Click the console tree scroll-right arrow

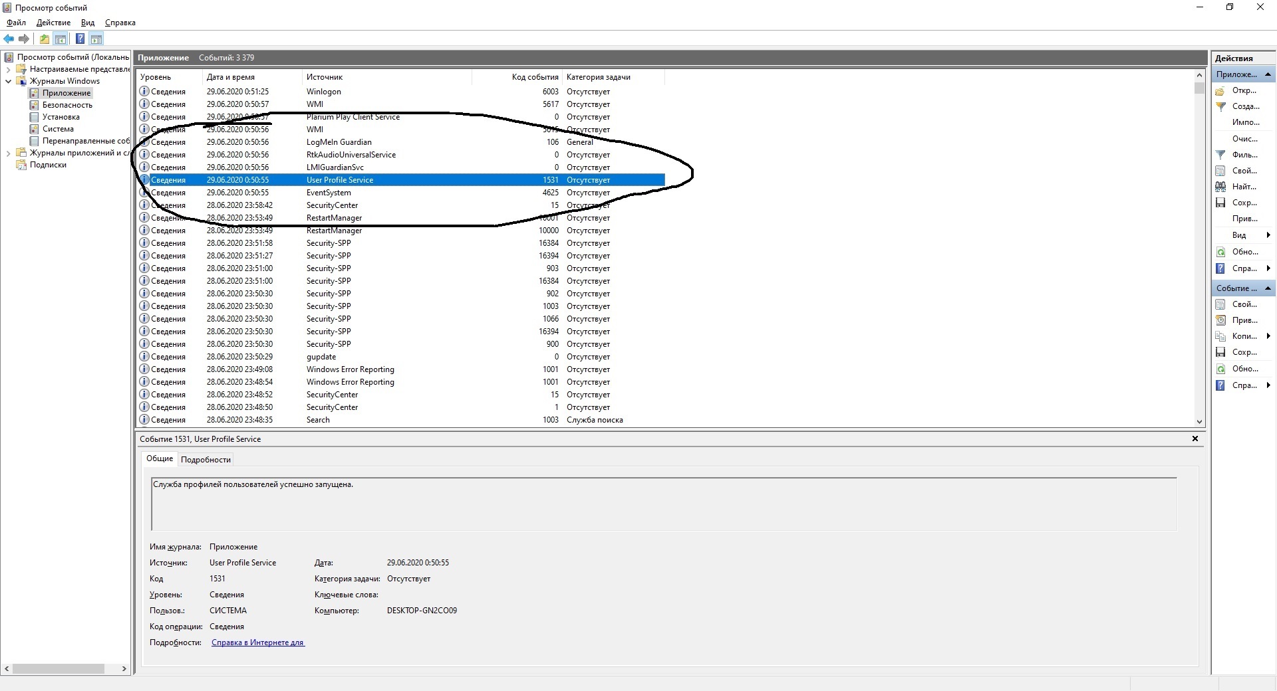tap(124, 668)
